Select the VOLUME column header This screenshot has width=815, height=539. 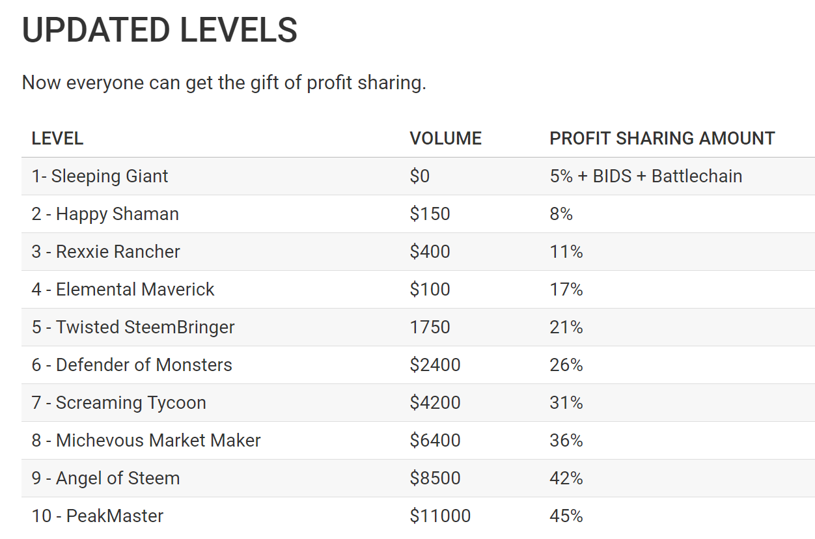[445, 138]
